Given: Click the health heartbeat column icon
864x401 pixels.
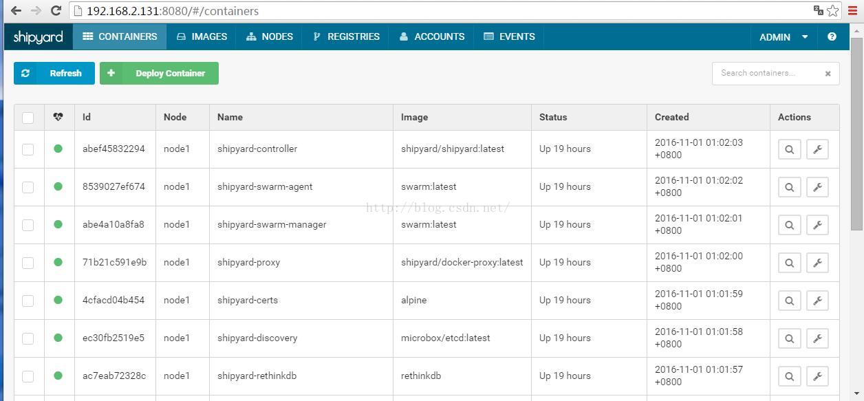Looking at the screenshot, I should [x=58, y=117].
